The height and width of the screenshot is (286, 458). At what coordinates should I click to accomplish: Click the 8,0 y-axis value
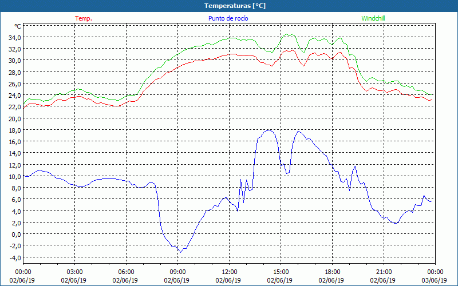pos(16,188)
